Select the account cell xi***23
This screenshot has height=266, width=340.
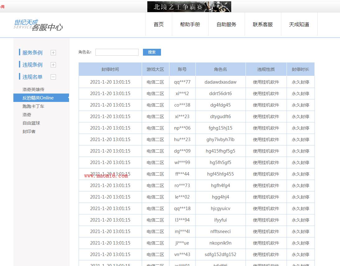tap(182, 117)
